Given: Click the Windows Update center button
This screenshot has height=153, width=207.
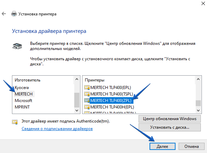Looking at the screenshot, I should point(170,119).
